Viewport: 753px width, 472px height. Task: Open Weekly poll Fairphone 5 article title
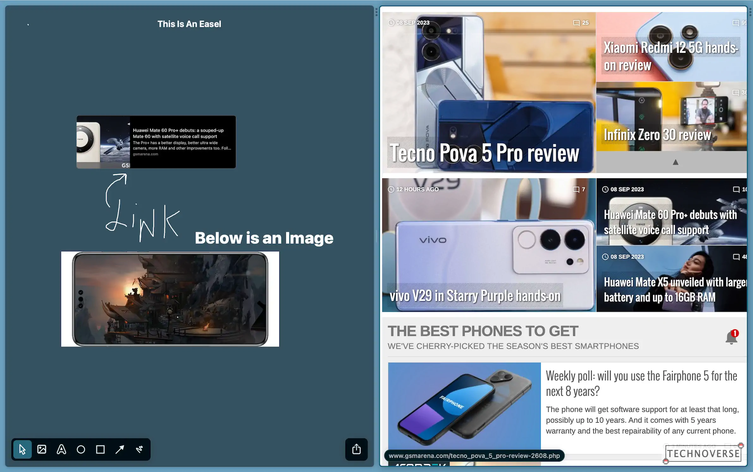click(641, 383)
